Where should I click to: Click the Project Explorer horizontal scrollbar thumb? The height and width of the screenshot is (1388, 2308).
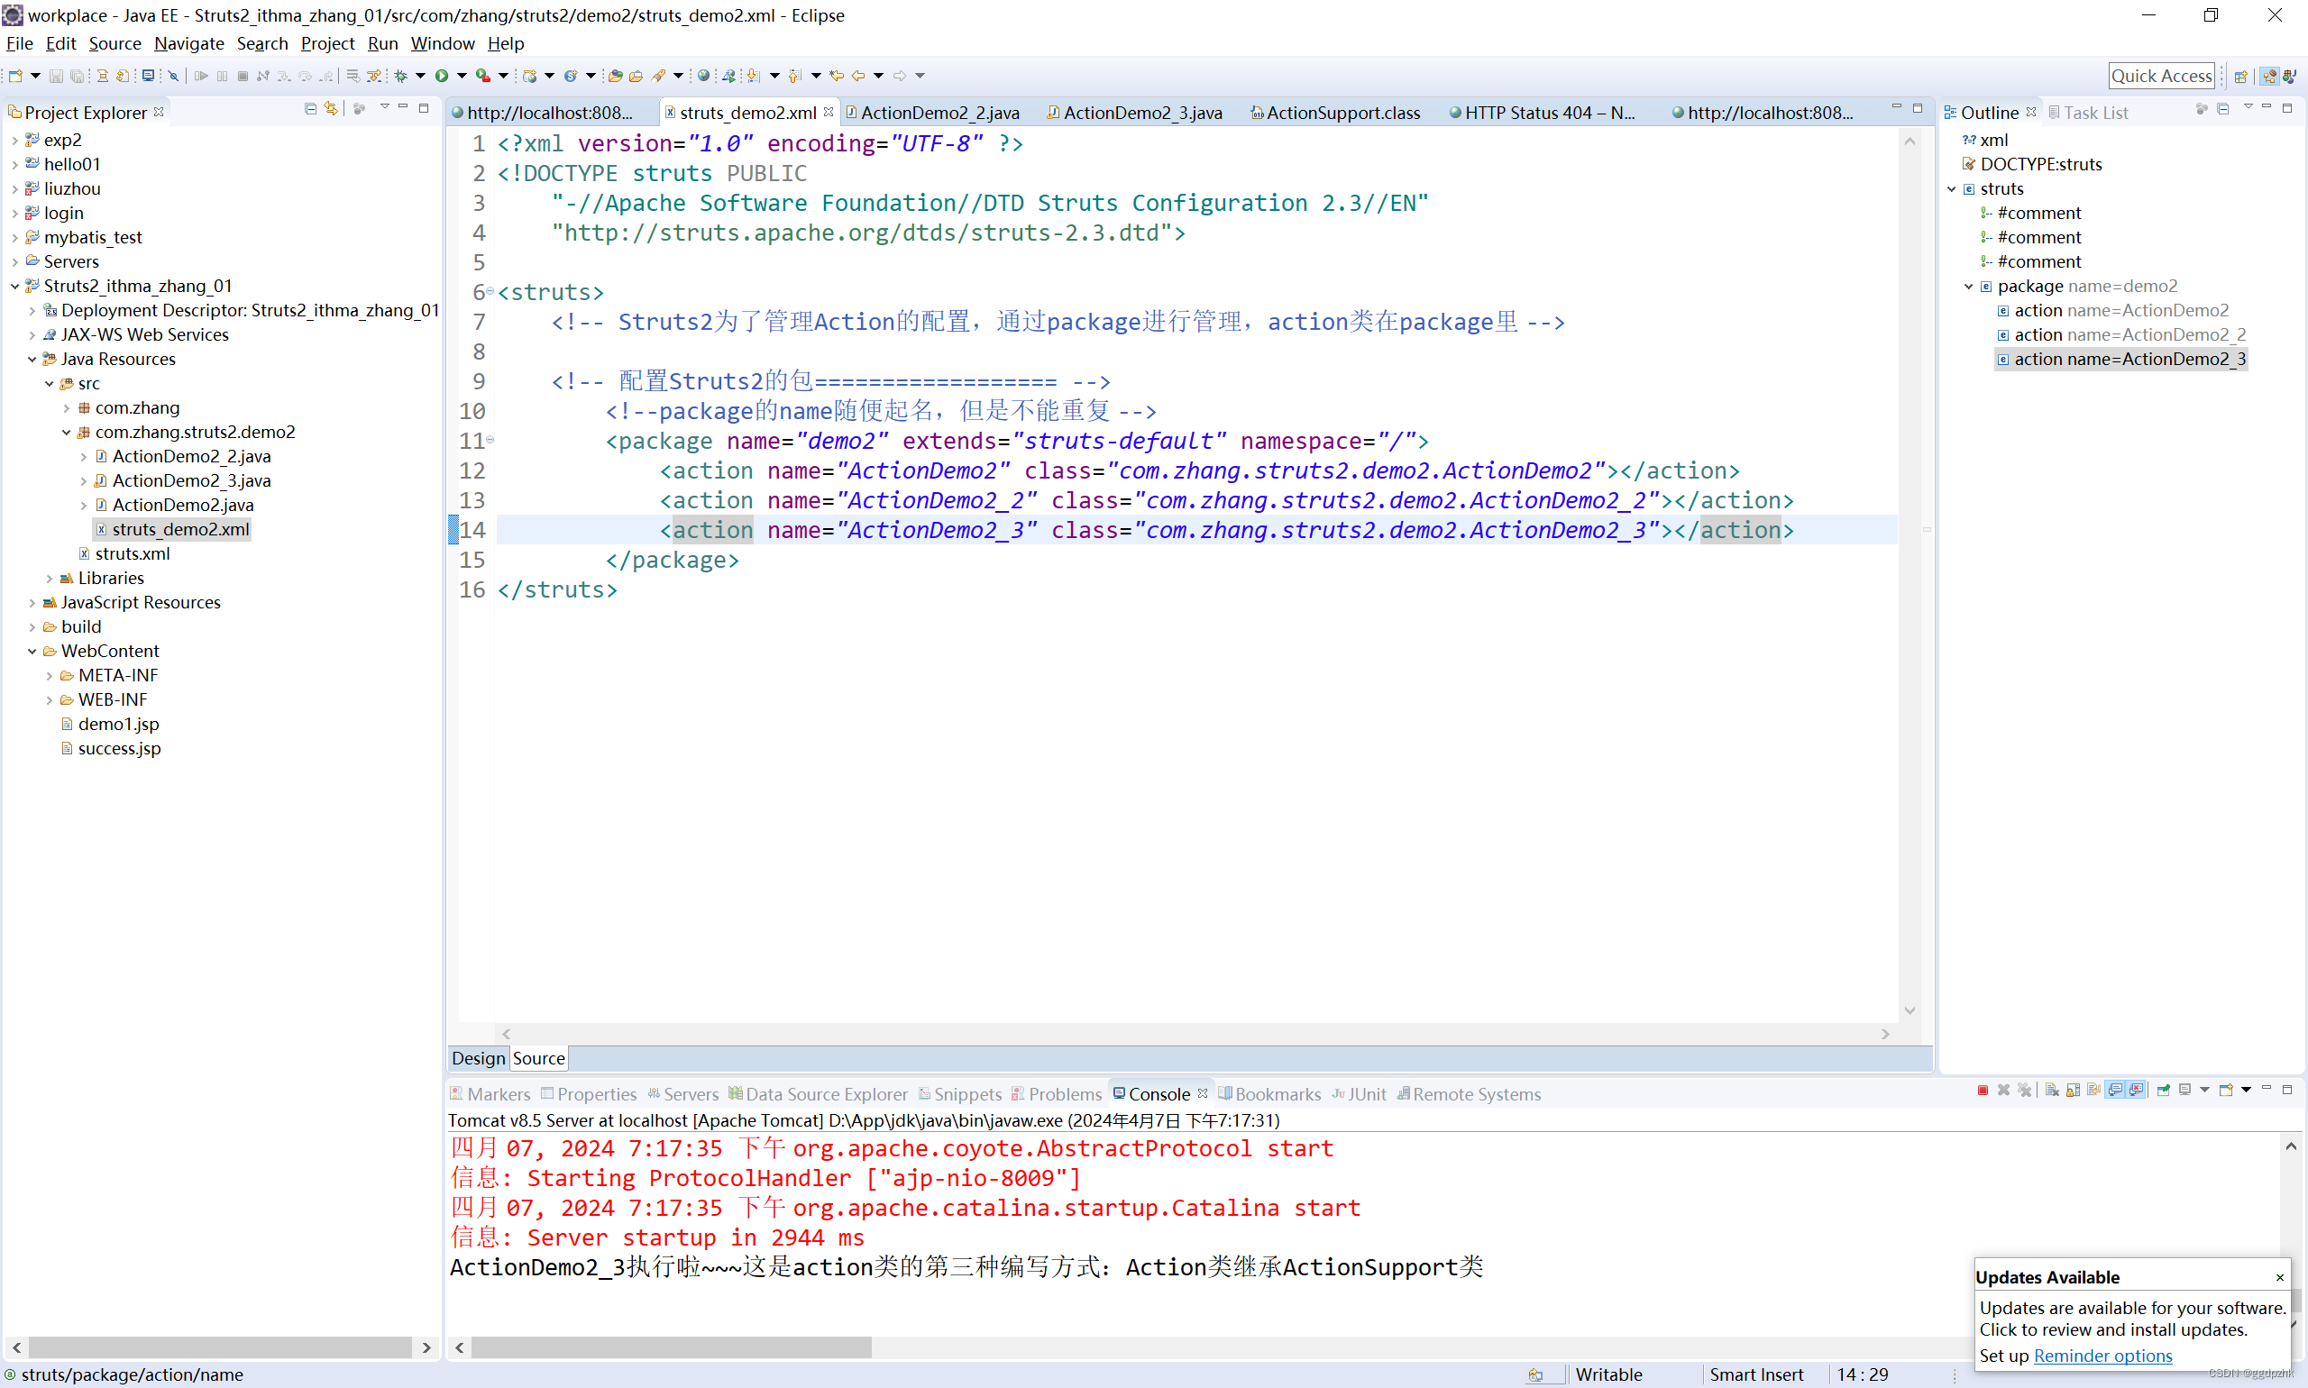(x=220, y=1347)
